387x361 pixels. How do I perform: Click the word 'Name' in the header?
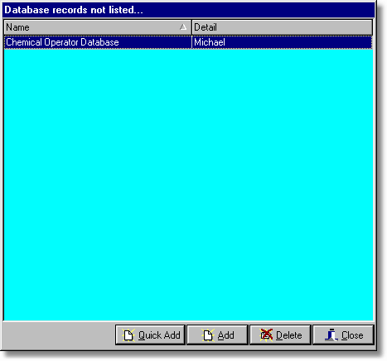(17, 27)
